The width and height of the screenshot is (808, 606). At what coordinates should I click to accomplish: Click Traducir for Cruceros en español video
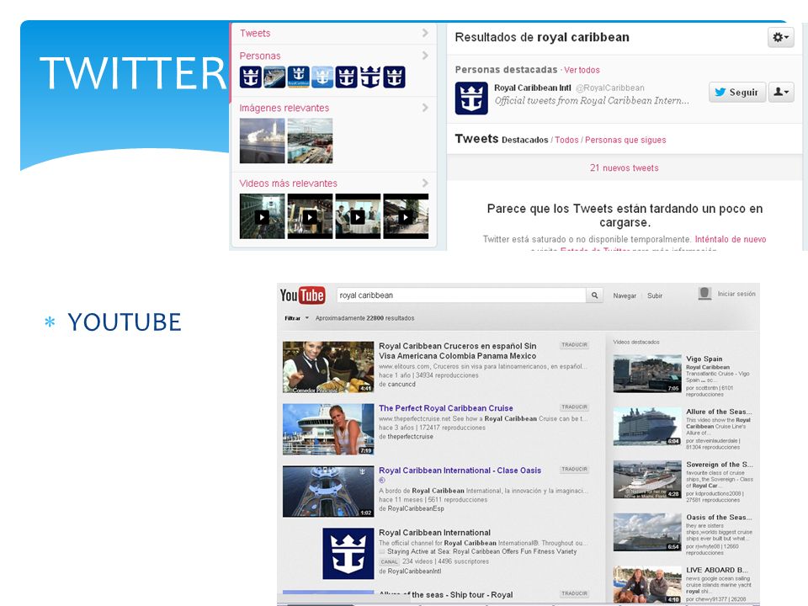coord(574,345)
